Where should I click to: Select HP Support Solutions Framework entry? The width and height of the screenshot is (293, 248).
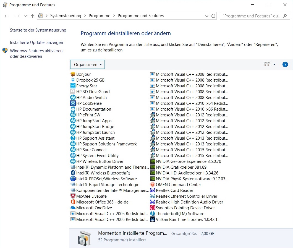pyautogui.click(x=104, y=144)
